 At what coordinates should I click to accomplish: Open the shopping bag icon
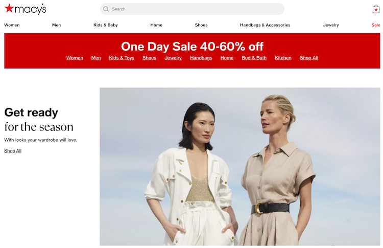[376, 9]
